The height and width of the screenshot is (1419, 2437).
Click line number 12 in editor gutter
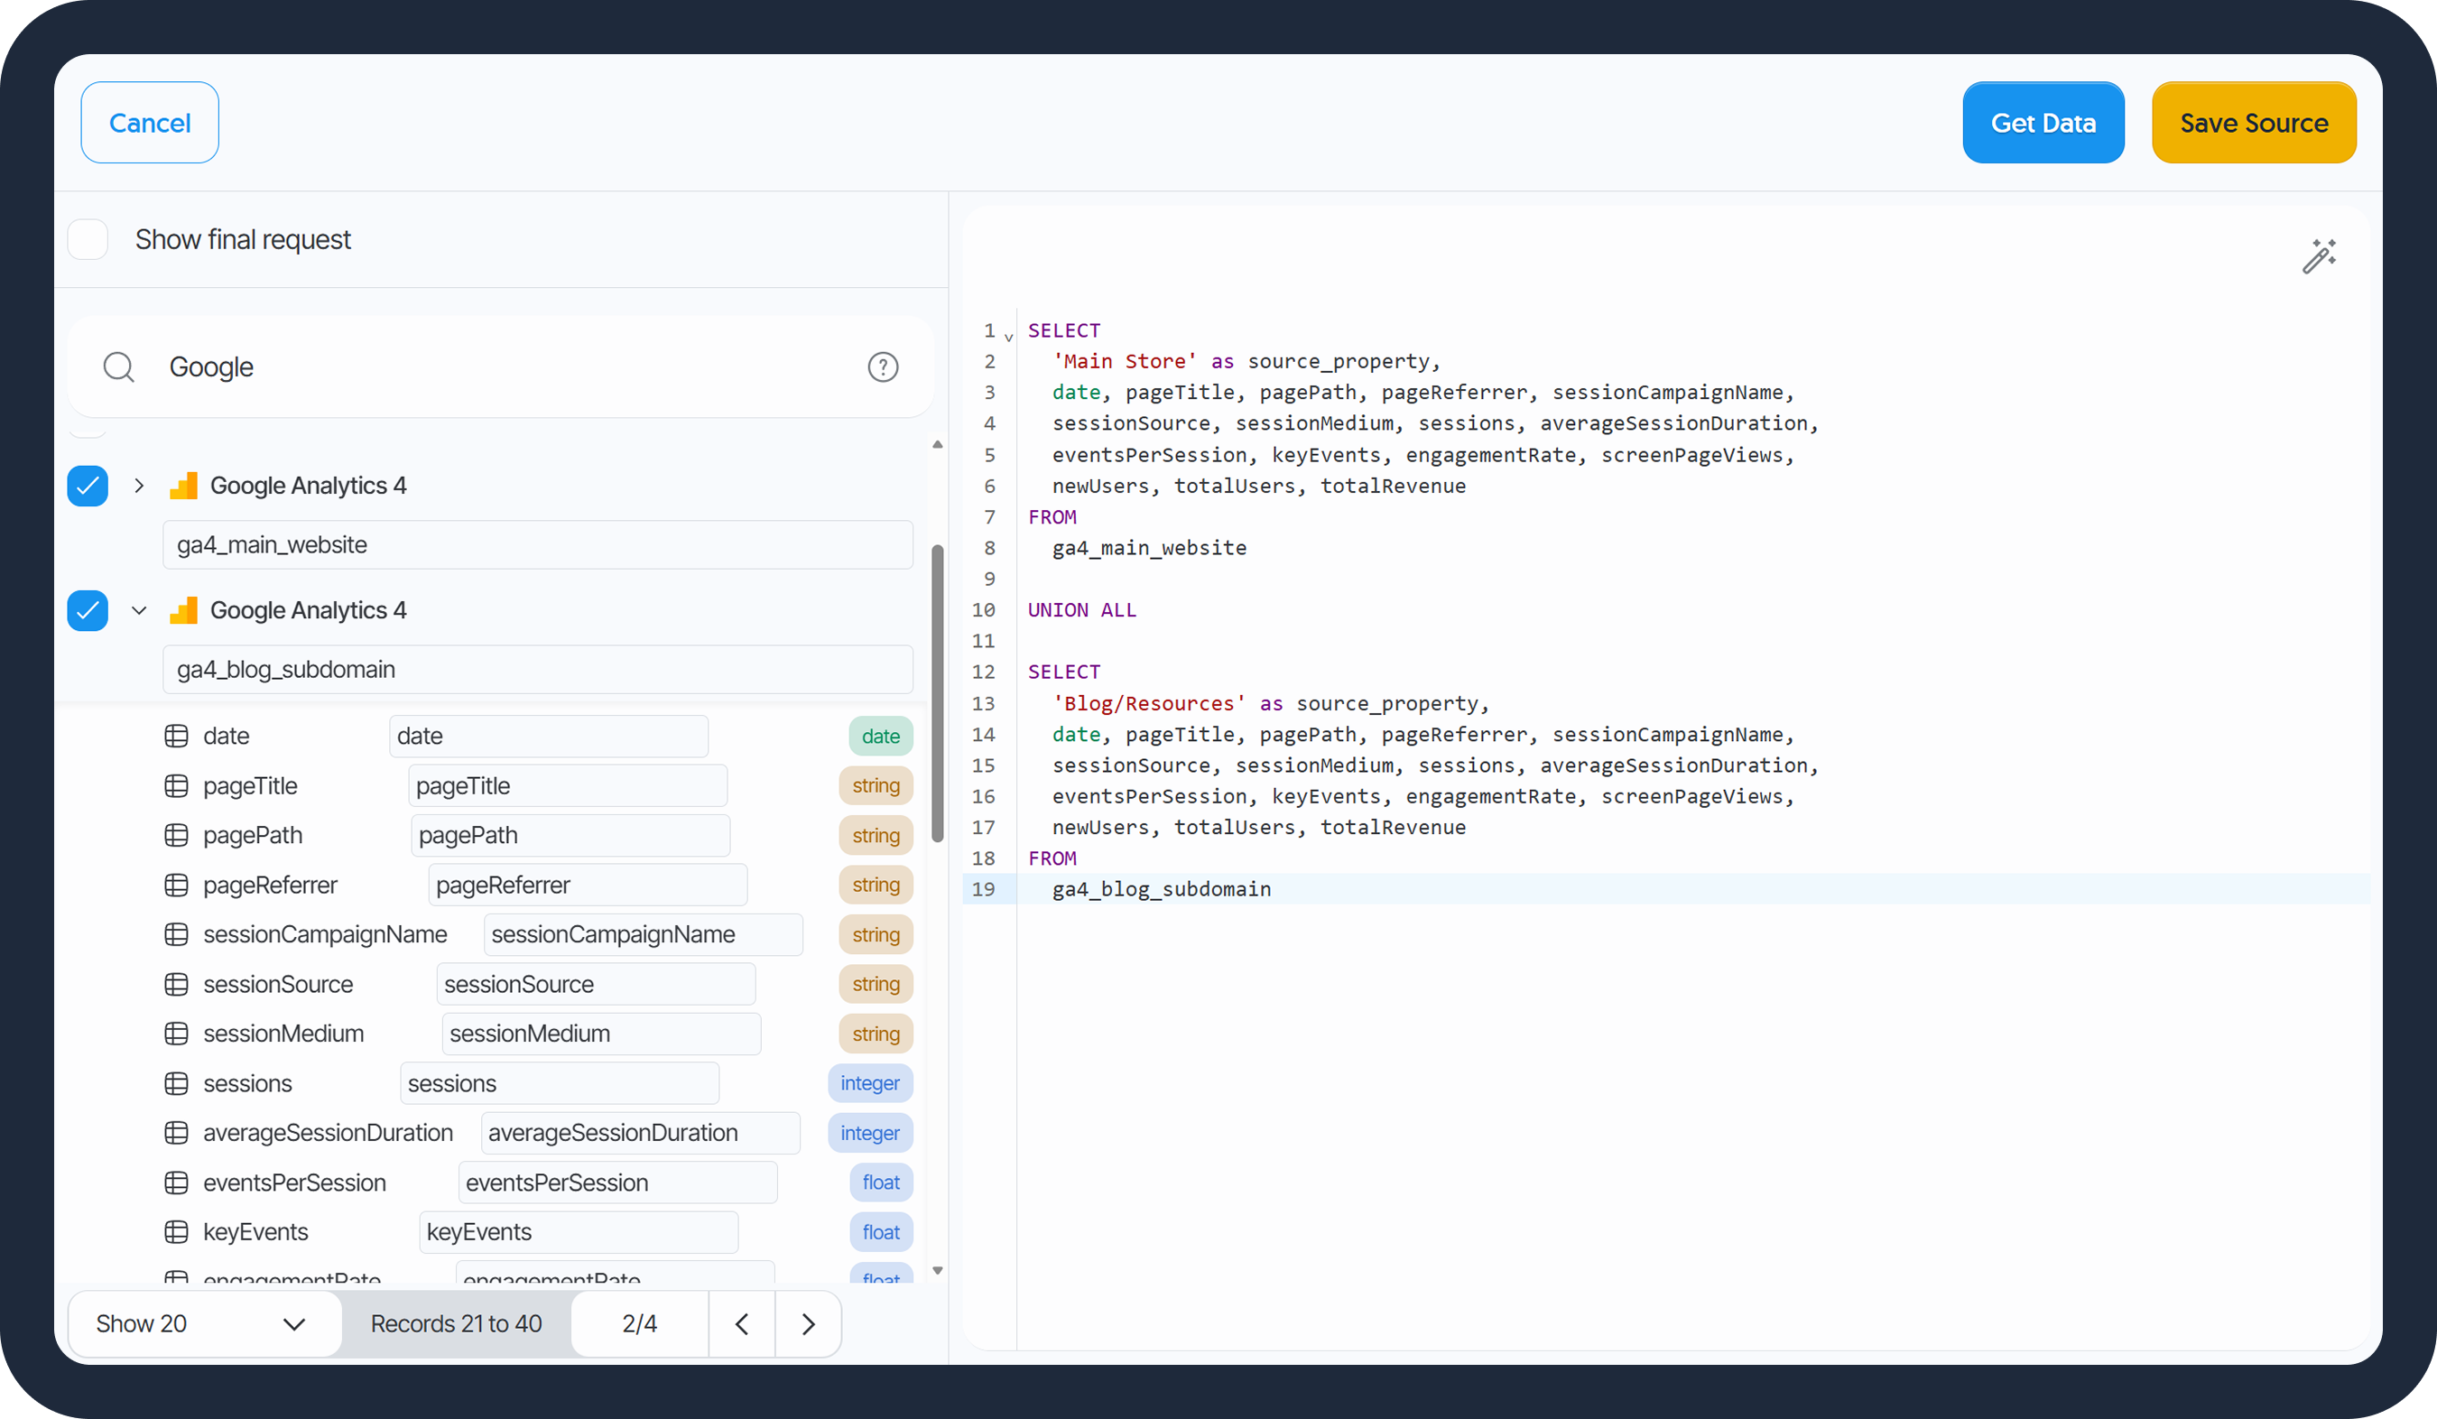983,672
